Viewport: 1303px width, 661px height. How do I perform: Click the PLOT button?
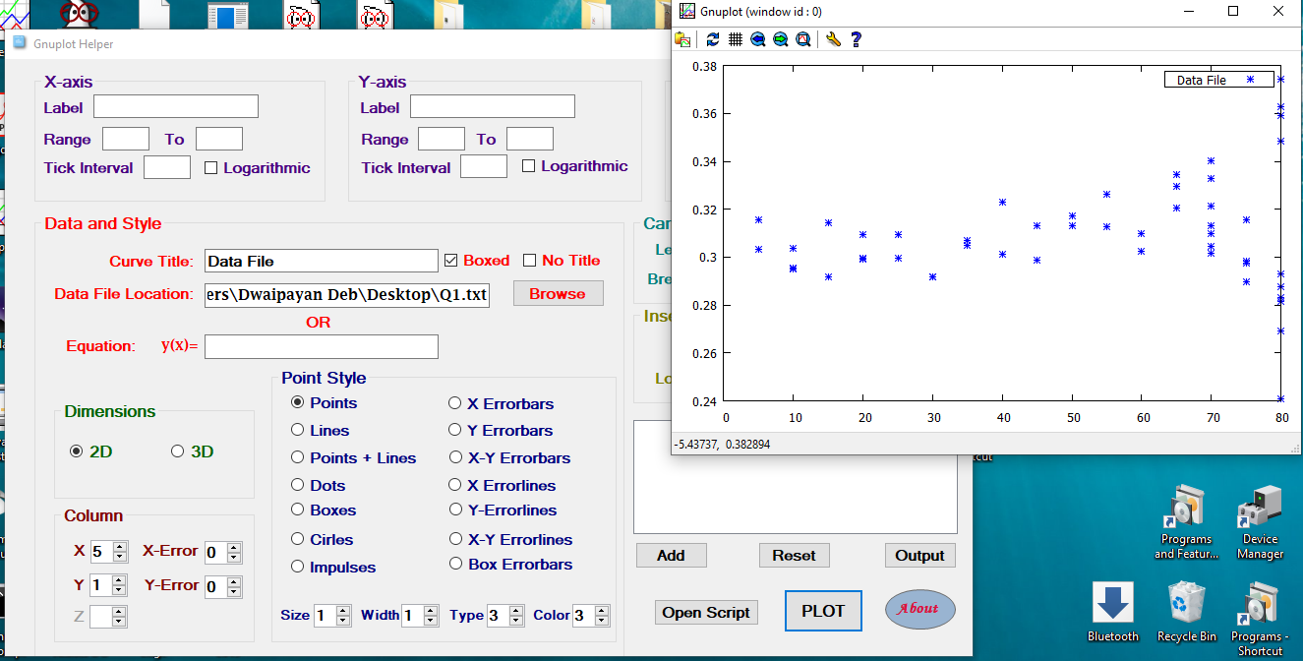(x=823, y=611)
